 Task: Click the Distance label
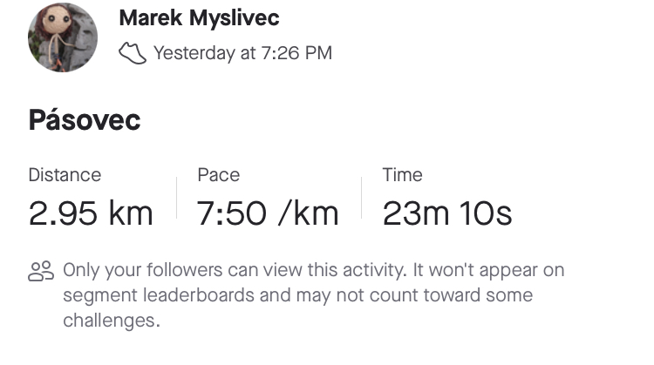tap(65, 175)
